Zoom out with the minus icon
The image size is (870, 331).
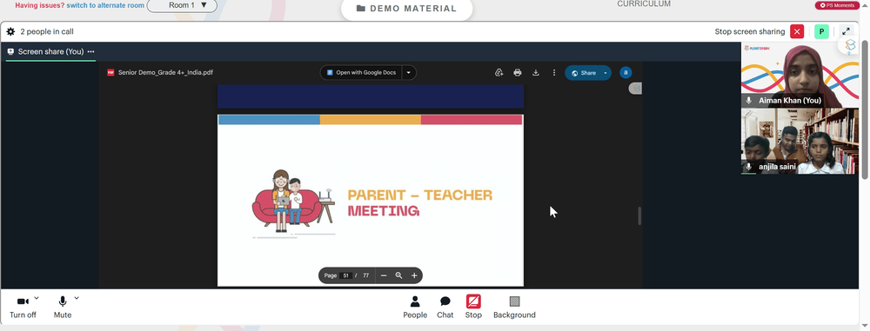[x=384, y=275]
